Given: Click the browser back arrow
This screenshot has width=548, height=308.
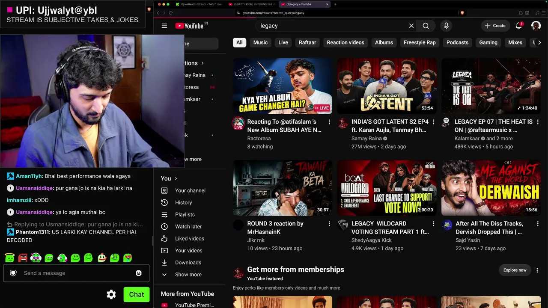Looking at the screenshot, I should click(158, 13).
